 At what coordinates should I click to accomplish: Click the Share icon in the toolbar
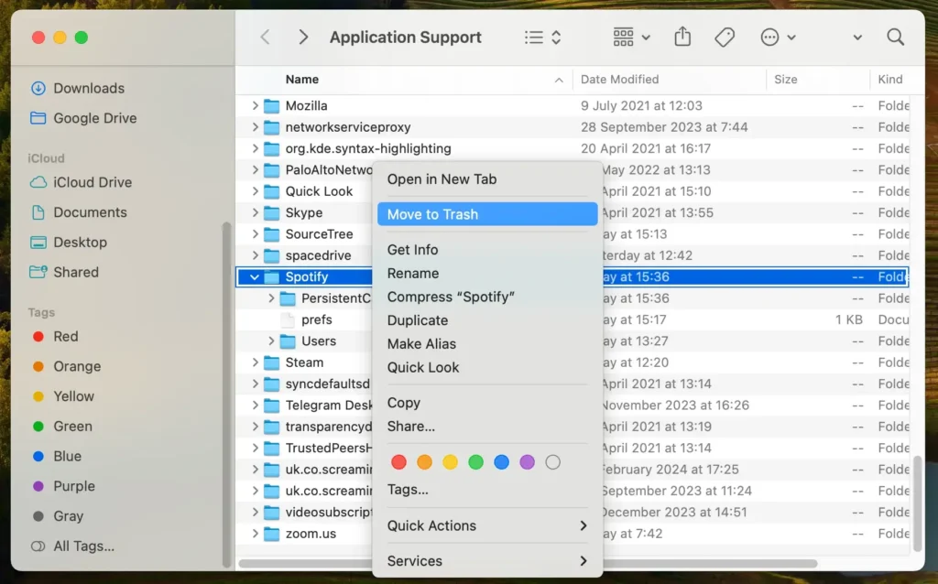pos(682,37)
